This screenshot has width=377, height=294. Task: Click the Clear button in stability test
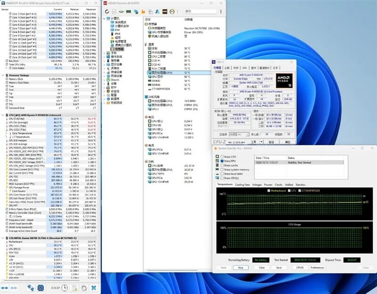coord(262,268)
